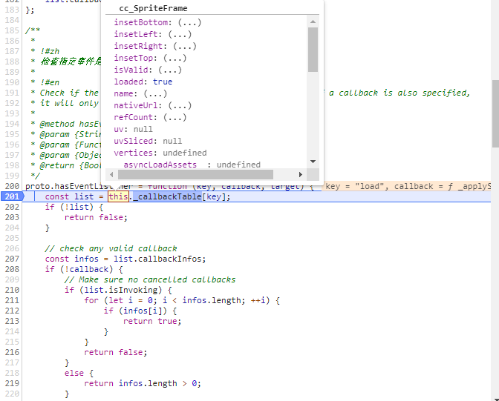The image size is (499, 401).
Task: Set breakpoint on line number 213
Action: click(x=12, y=321)
